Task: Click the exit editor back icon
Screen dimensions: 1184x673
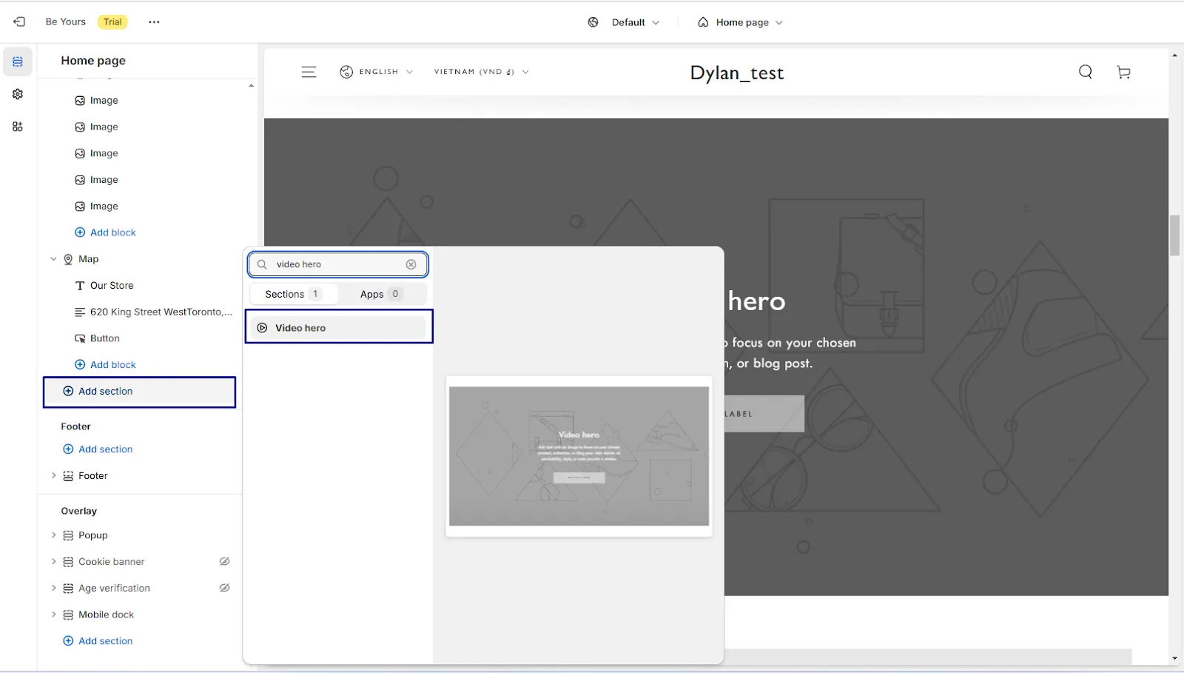Action: [x=19, y=22]
